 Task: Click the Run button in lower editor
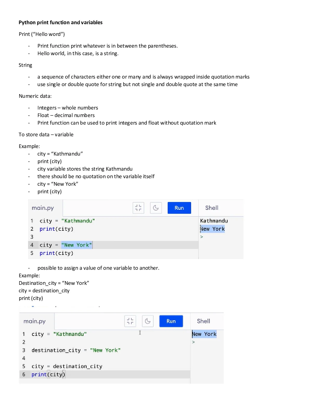(171, 321)
